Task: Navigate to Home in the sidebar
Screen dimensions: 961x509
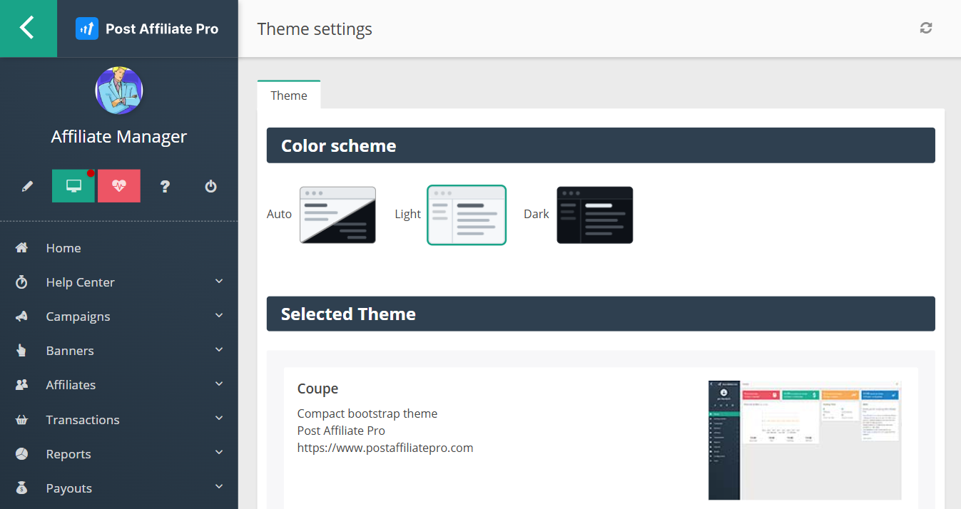Action: [x=63, y=247]
